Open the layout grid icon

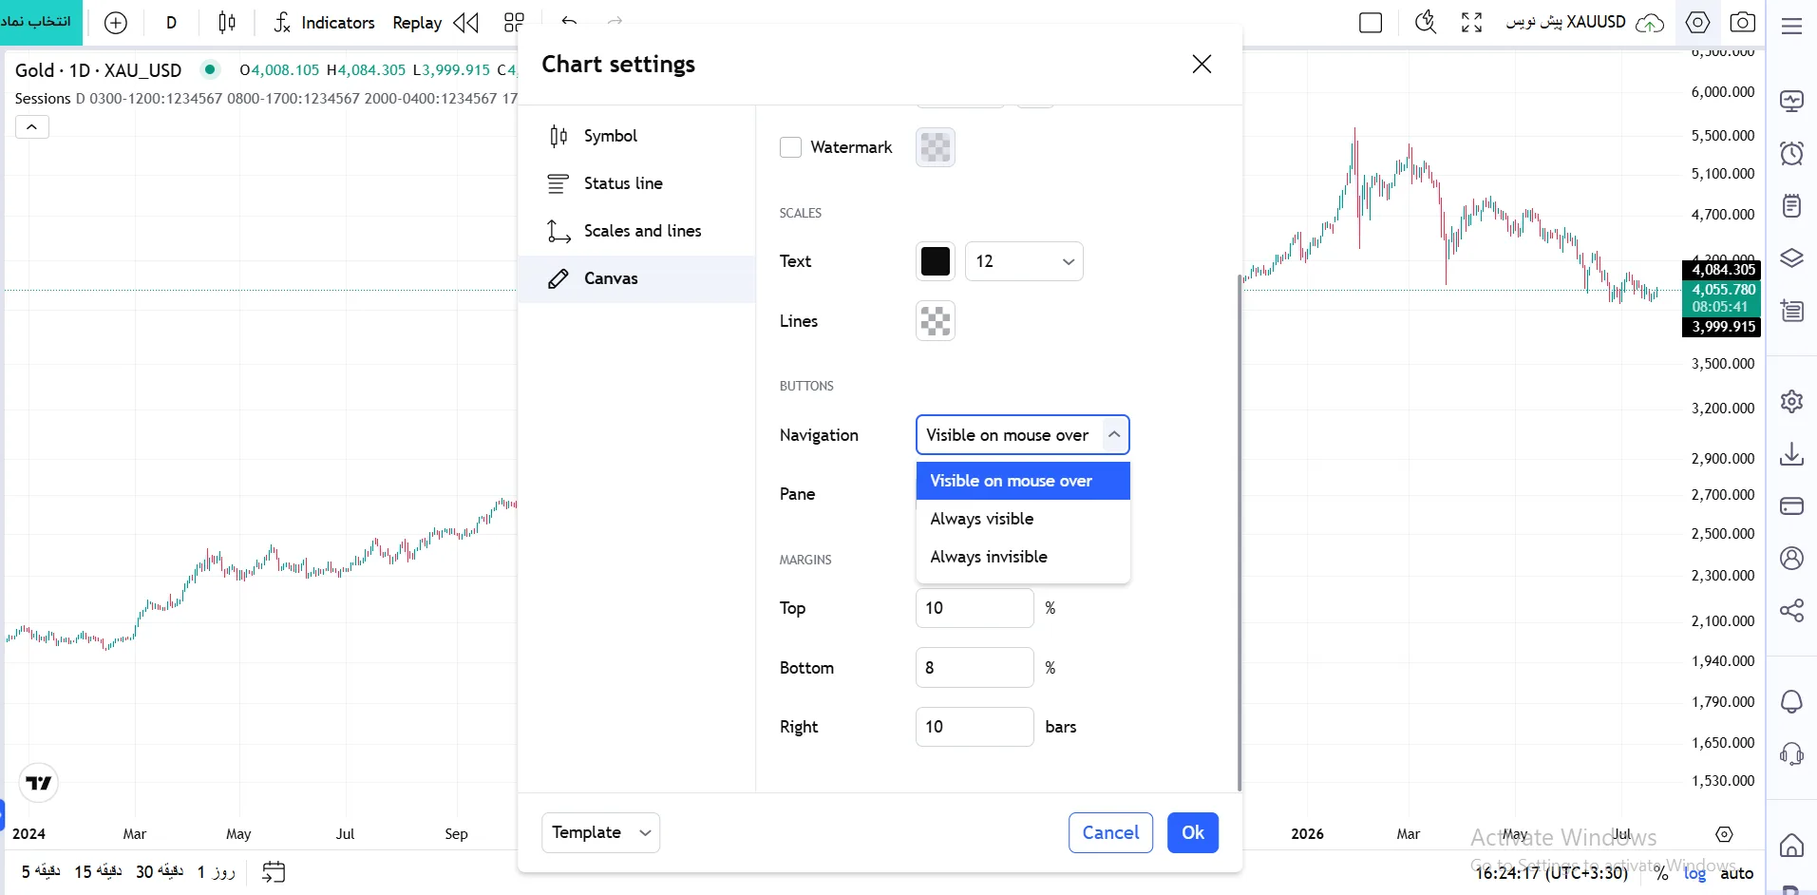click(514, 23)
